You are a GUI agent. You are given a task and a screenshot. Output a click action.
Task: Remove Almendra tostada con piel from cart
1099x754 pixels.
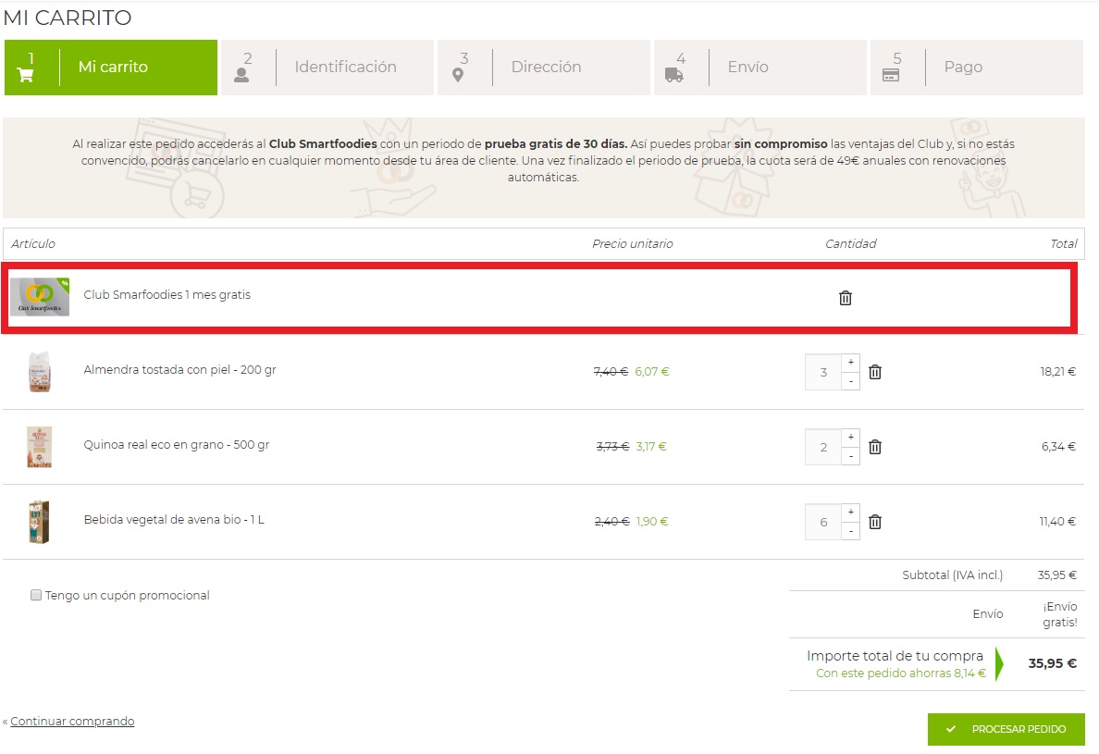pos(875,372)
